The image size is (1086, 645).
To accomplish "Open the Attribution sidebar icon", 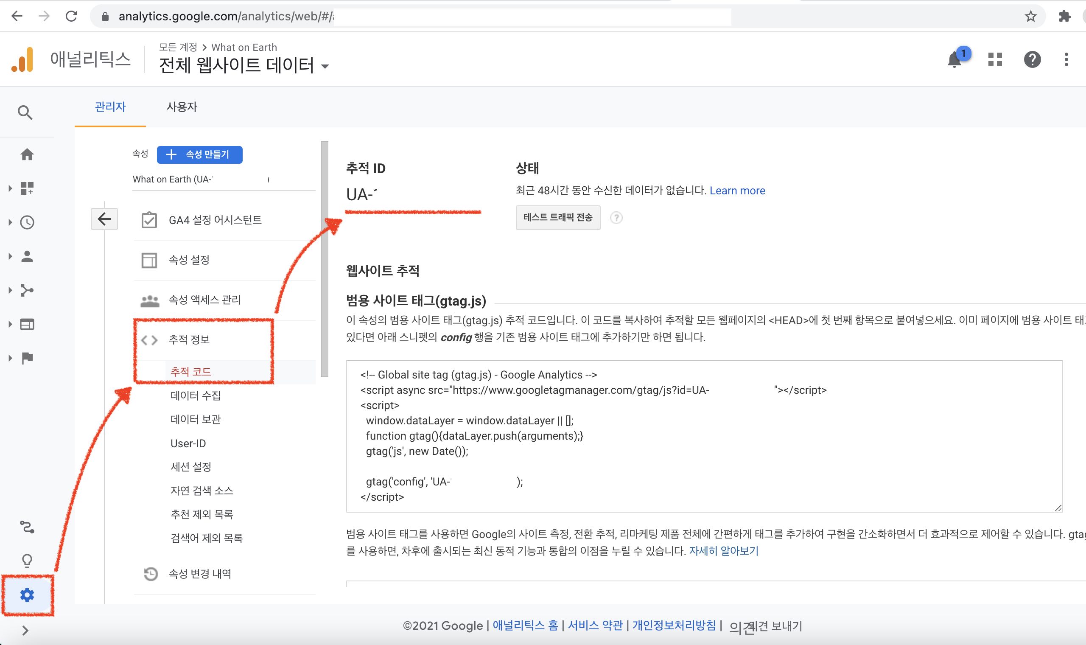I will coord(27,527).
